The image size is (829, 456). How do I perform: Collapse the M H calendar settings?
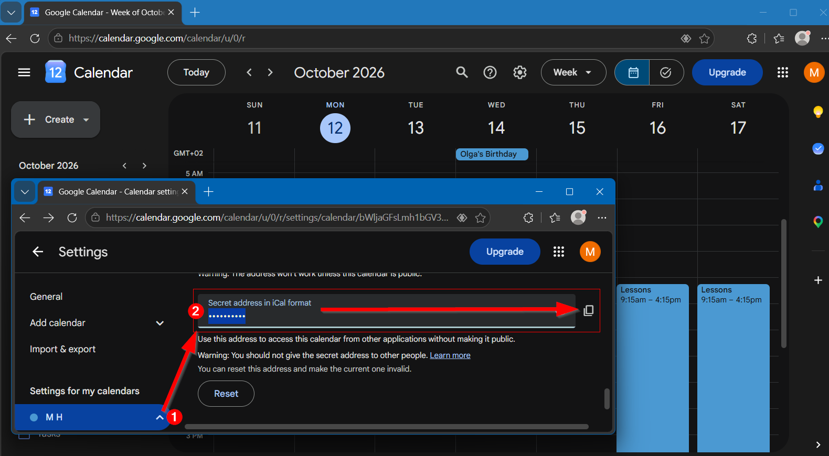point(160,417)
